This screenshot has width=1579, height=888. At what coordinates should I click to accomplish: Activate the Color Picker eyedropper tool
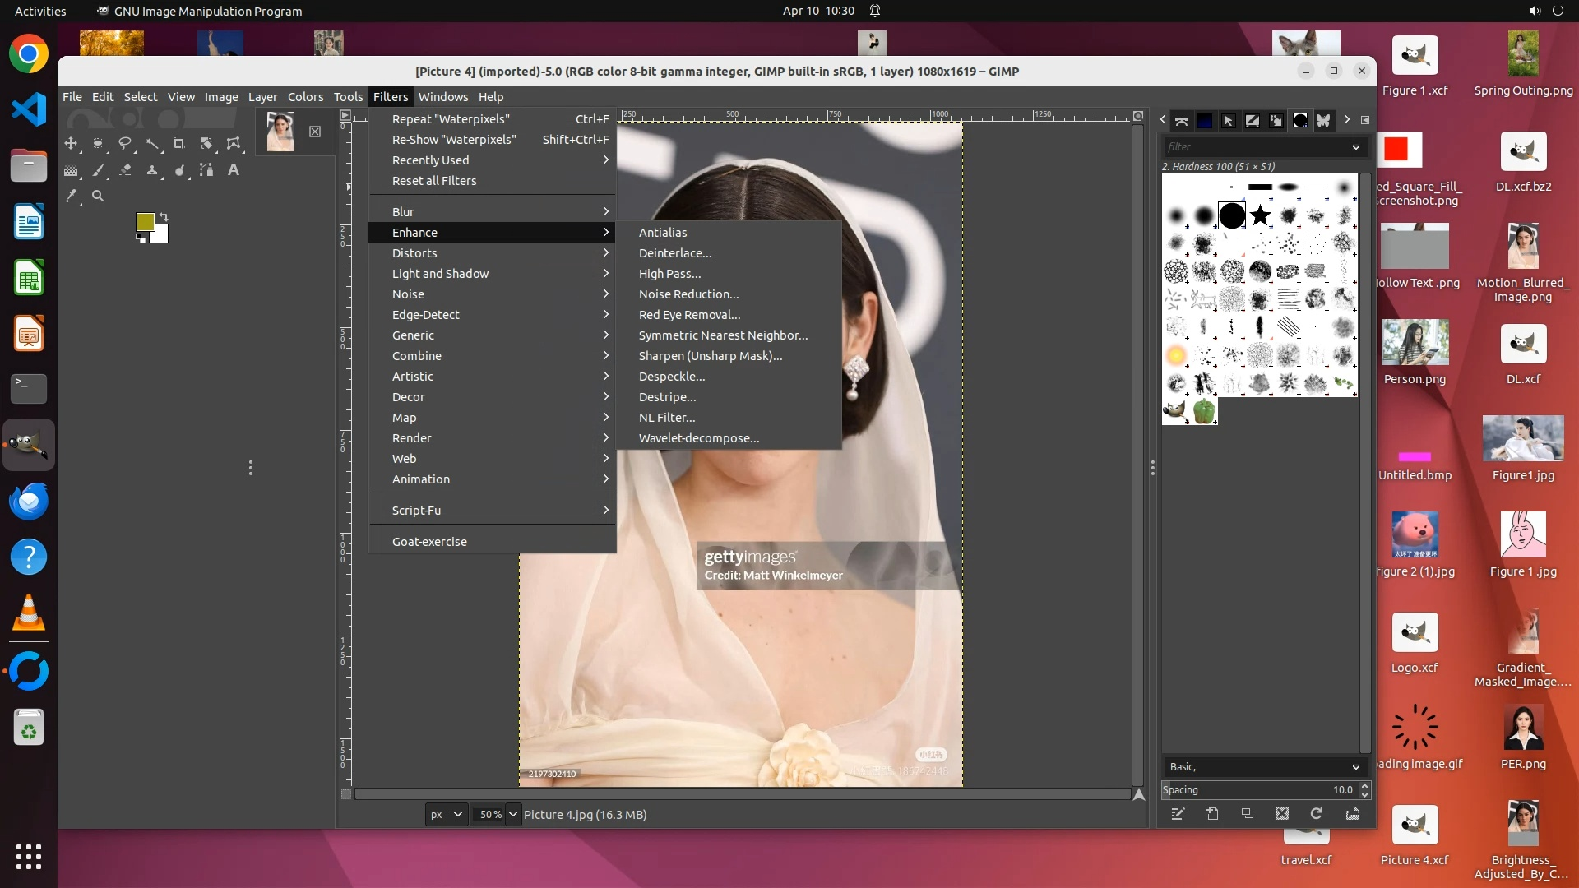click(71, 197)
